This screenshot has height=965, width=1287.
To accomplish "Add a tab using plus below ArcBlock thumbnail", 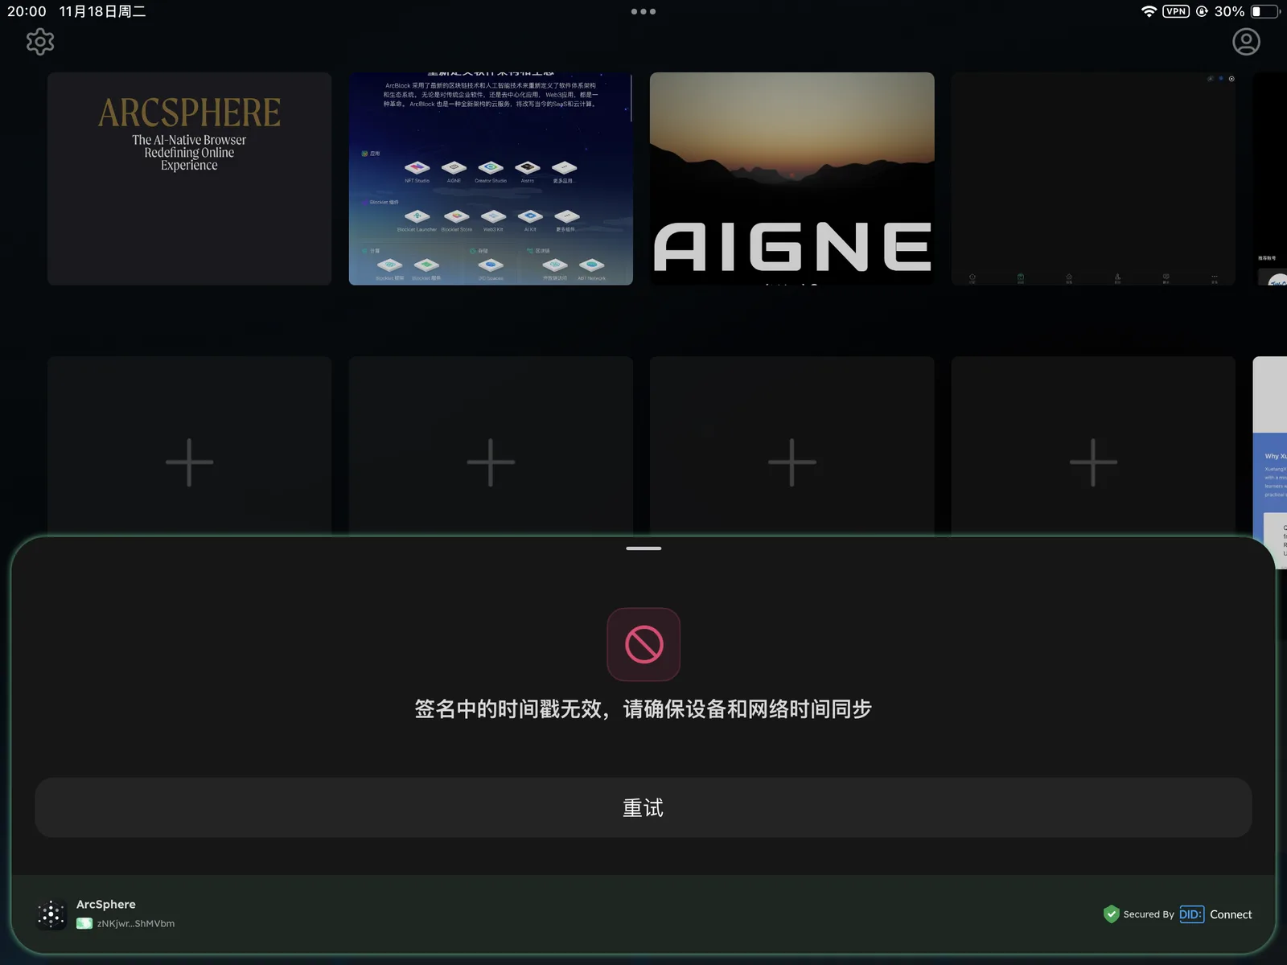I will coord(491,462).
